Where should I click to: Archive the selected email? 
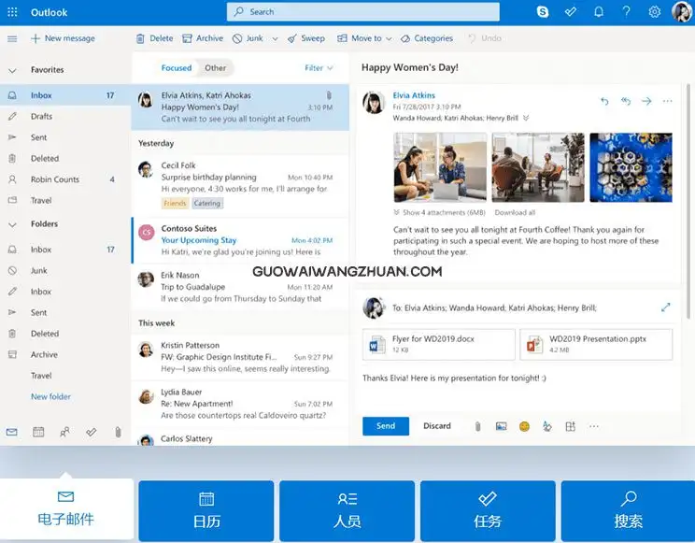click(x=203, y=38)
